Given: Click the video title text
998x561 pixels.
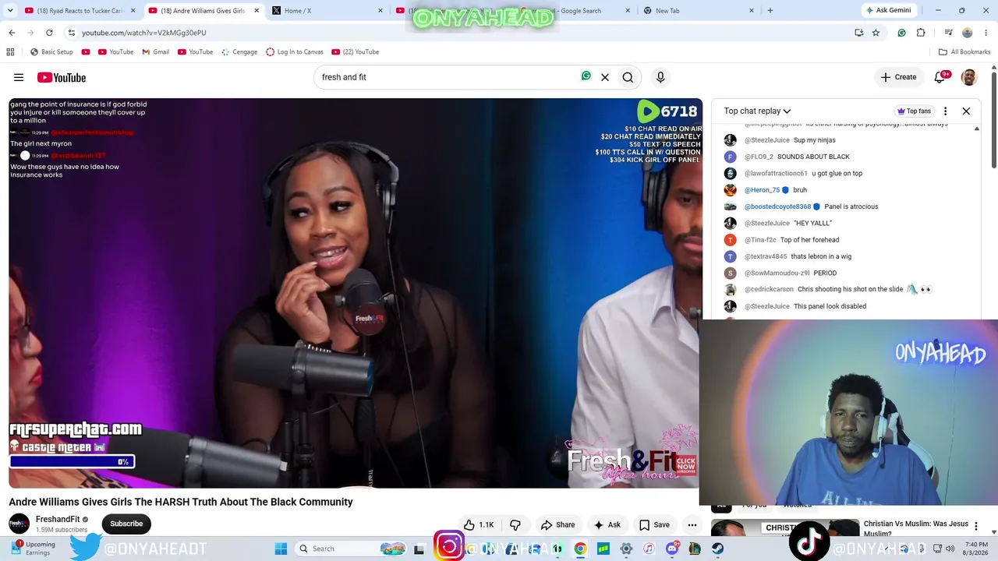Looking at the screenshot, I should pos(181,502).
